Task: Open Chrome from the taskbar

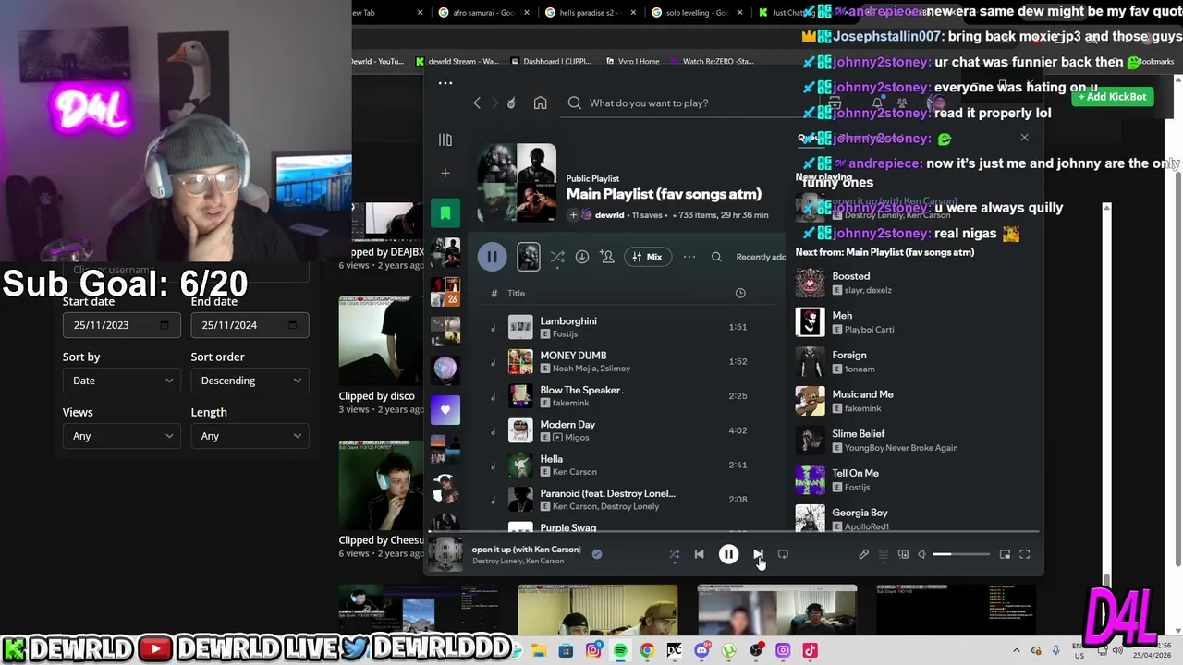Action: pyautogui.click(x=647, y=650)
